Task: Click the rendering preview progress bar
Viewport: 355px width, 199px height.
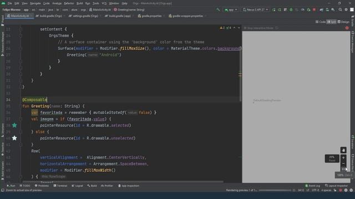Action: (275, 190)
